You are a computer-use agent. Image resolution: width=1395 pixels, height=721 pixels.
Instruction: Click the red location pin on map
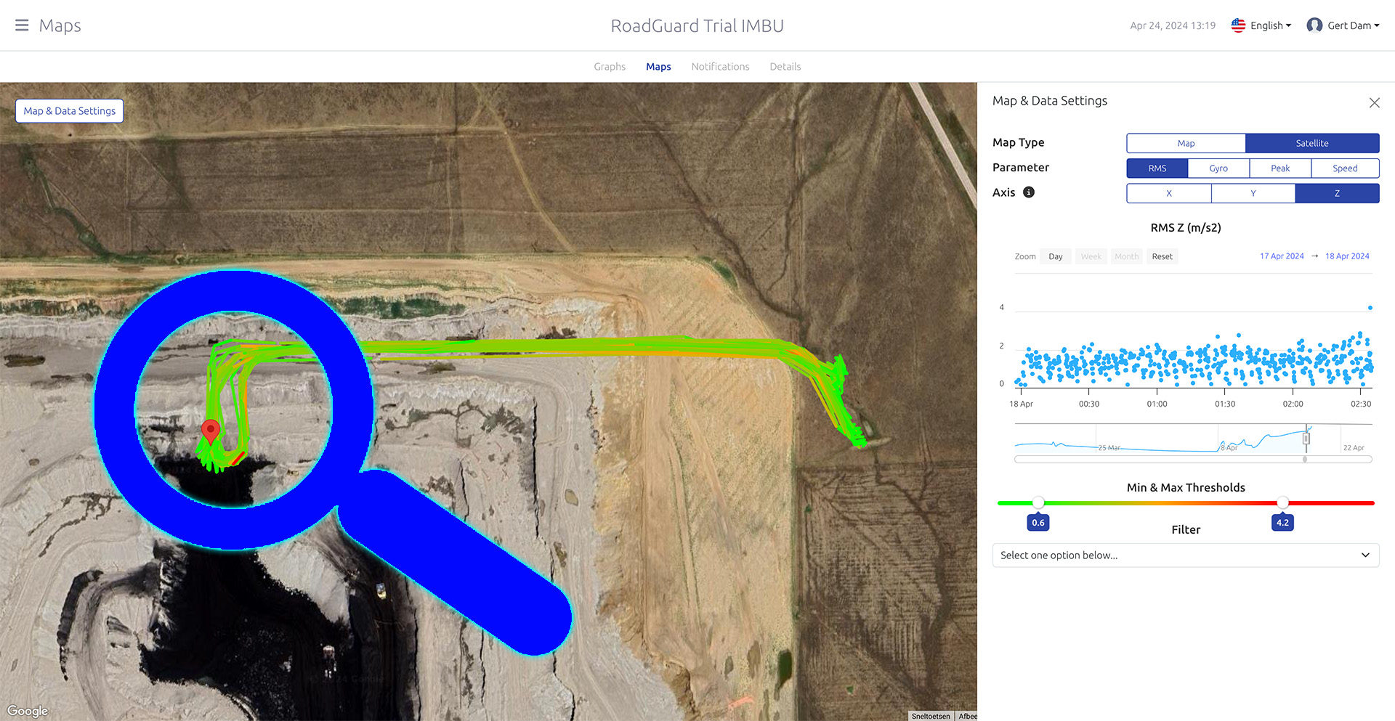[x=211, y=431]
